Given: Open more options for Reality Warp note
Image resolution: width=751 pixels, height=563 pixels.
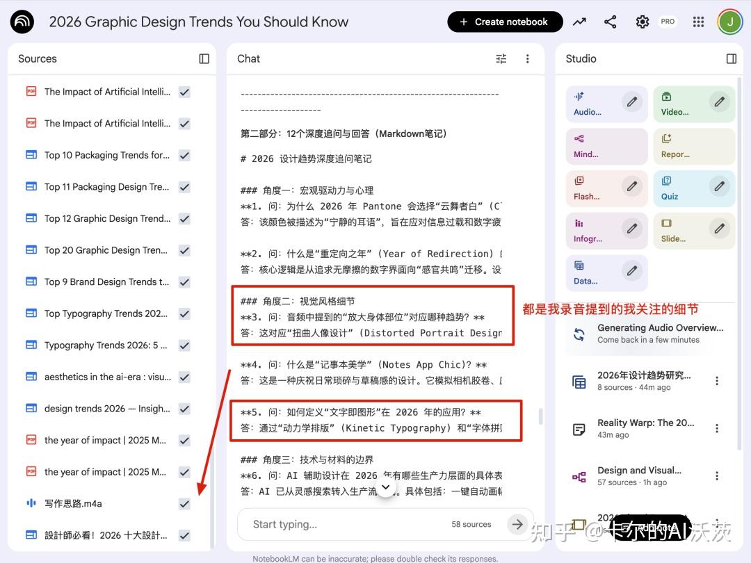Looking at the screenshot, I should pyautogui.click(x=717, y=429).
